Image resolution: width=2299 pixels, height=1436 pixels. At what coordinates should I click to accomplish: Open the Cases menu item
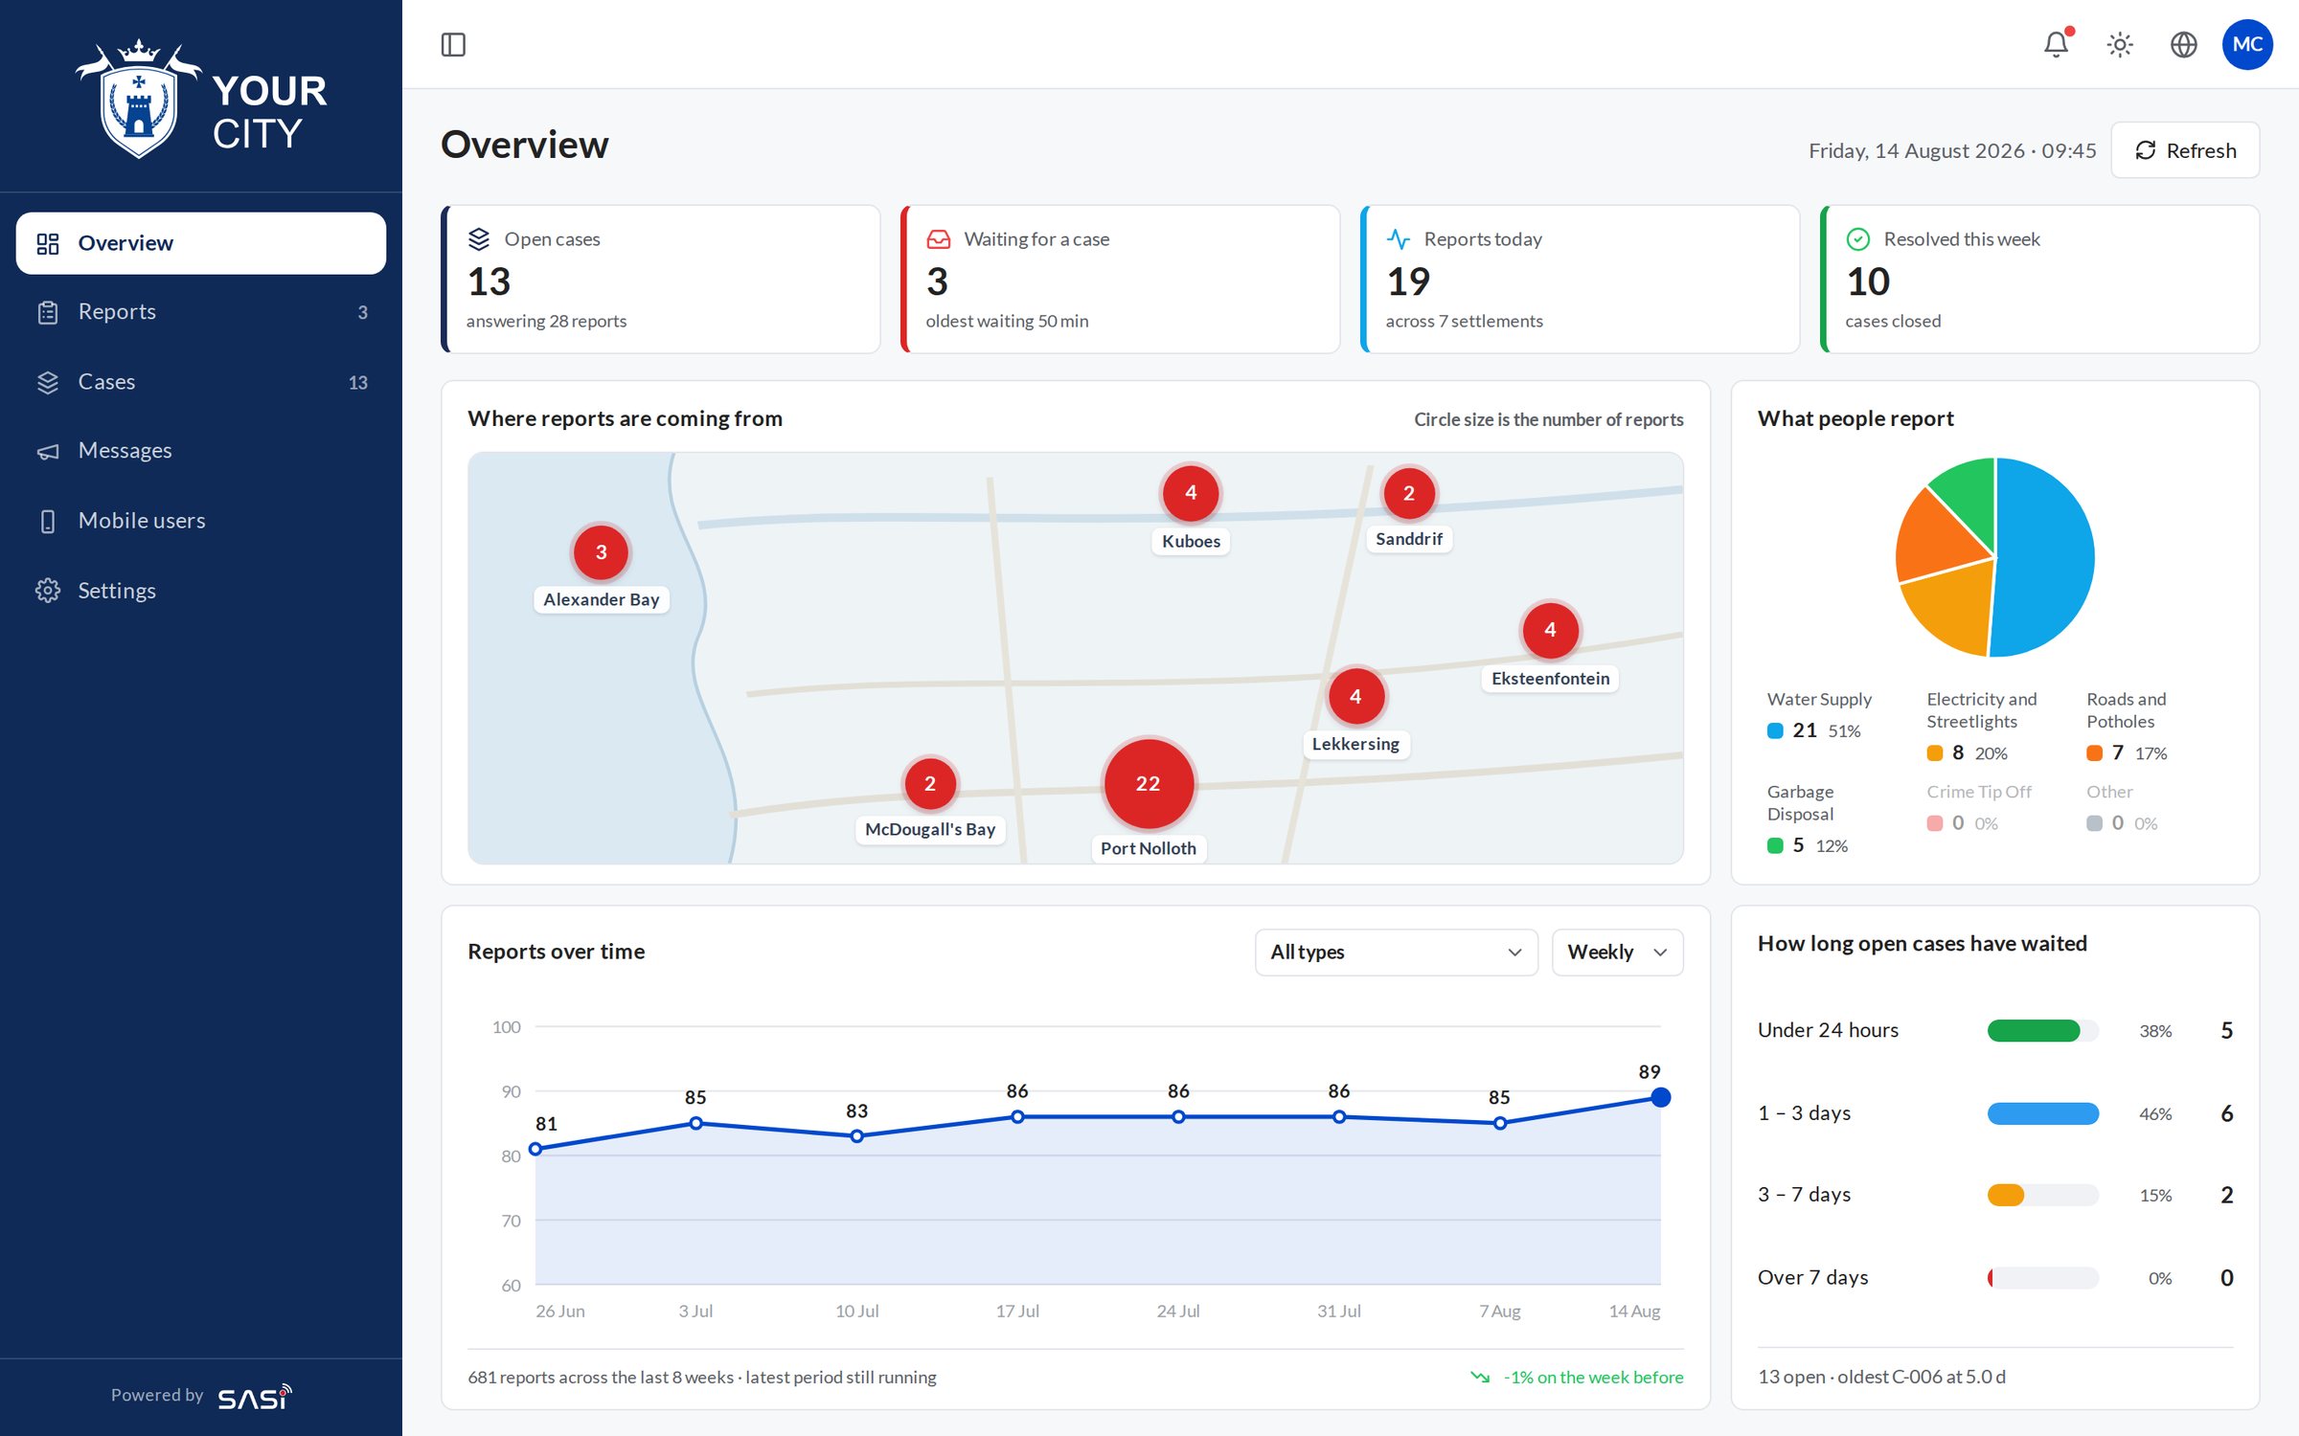coord(201,382)
